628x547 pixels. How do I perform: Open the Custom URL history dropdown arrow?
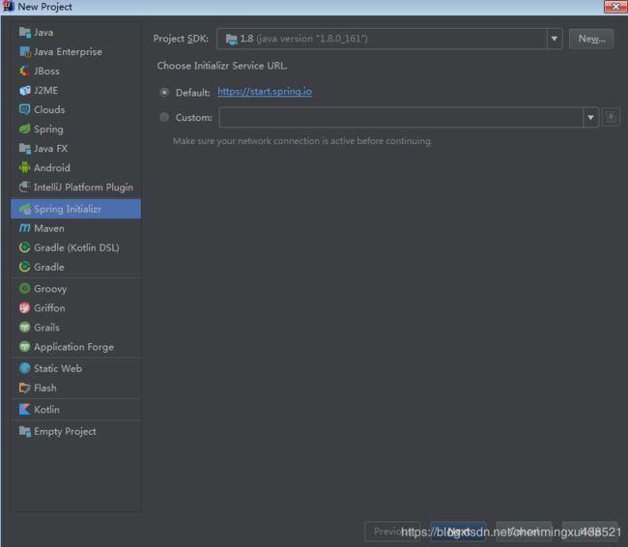590,117
